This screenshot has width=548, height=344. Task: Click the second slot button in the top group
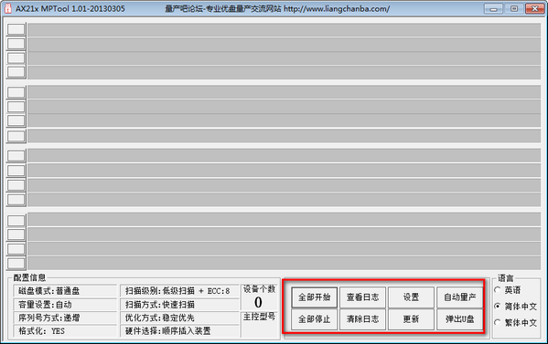16,44
